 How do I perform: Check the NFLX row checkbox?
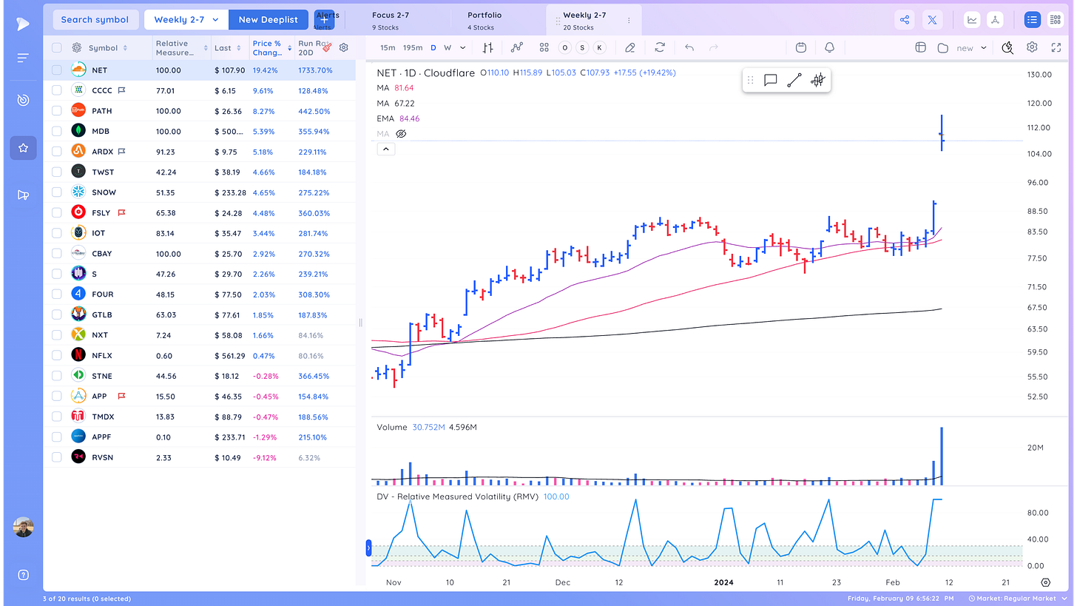coord(57,355)
